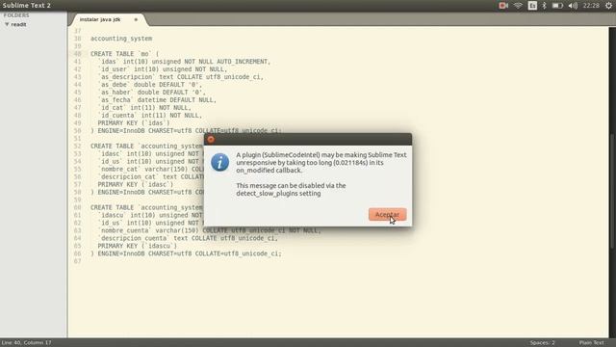
Task: Click the line 'nombre_cuenta varchar(150)'
Action: pyautogui.click(x=210, y=230)
